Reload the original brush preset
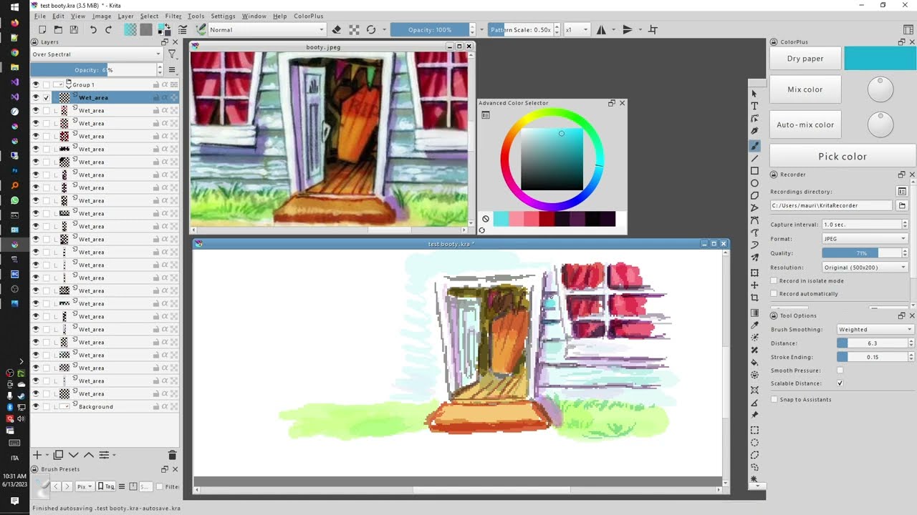 (x=371, y=29)
